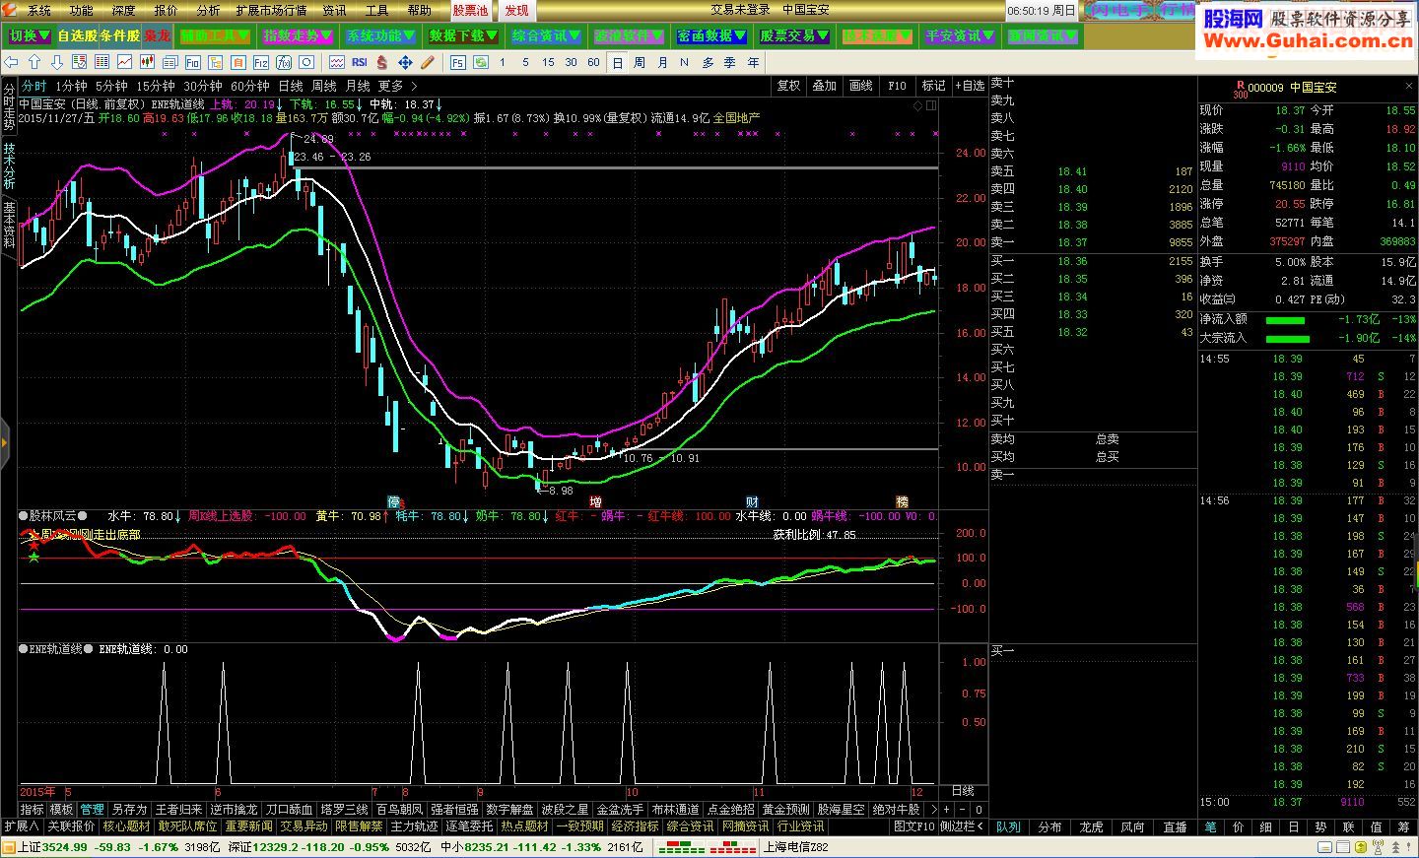The height and width of the screenshot is (858, 1419).
Task: Select the 周线 chart tab
Action: coord(324,86)
